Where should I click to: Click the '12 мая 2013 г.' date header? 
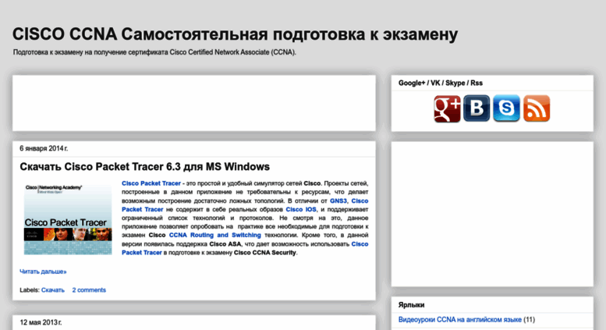coord(41,322)
